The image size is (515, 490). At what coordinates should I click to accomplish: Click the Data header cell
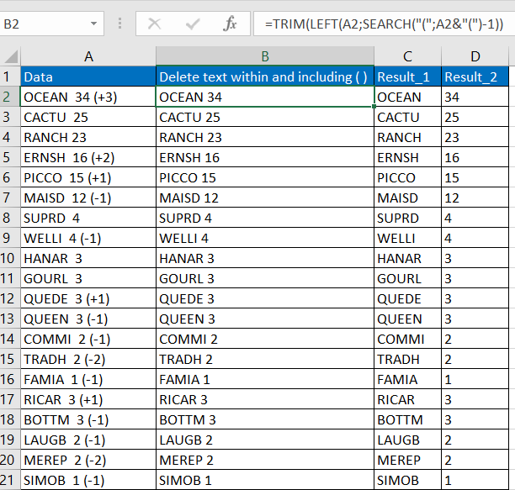(x=88, y=76)
